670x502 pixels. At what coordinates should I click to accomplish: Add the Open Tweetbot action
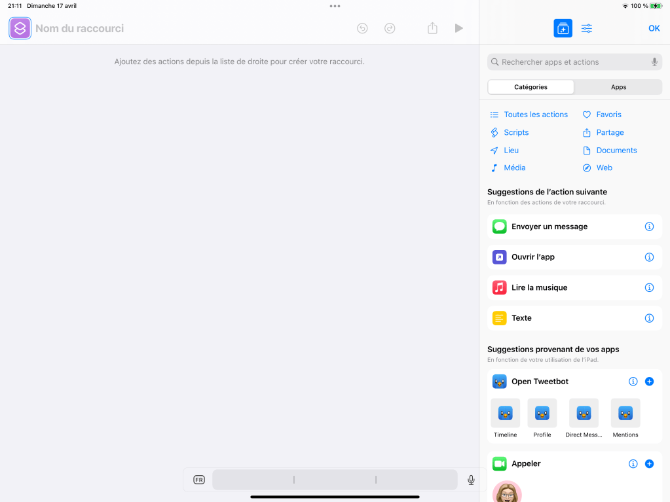(x=649, y=382)
